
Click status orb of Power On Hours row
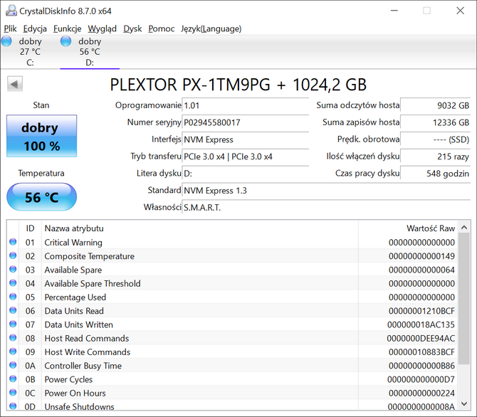coord(13,392)
